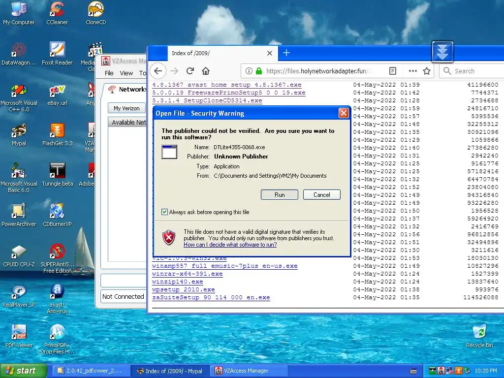Launch Foxit Reader desktop icon
The image size is (504, 378).
(57, 53)
